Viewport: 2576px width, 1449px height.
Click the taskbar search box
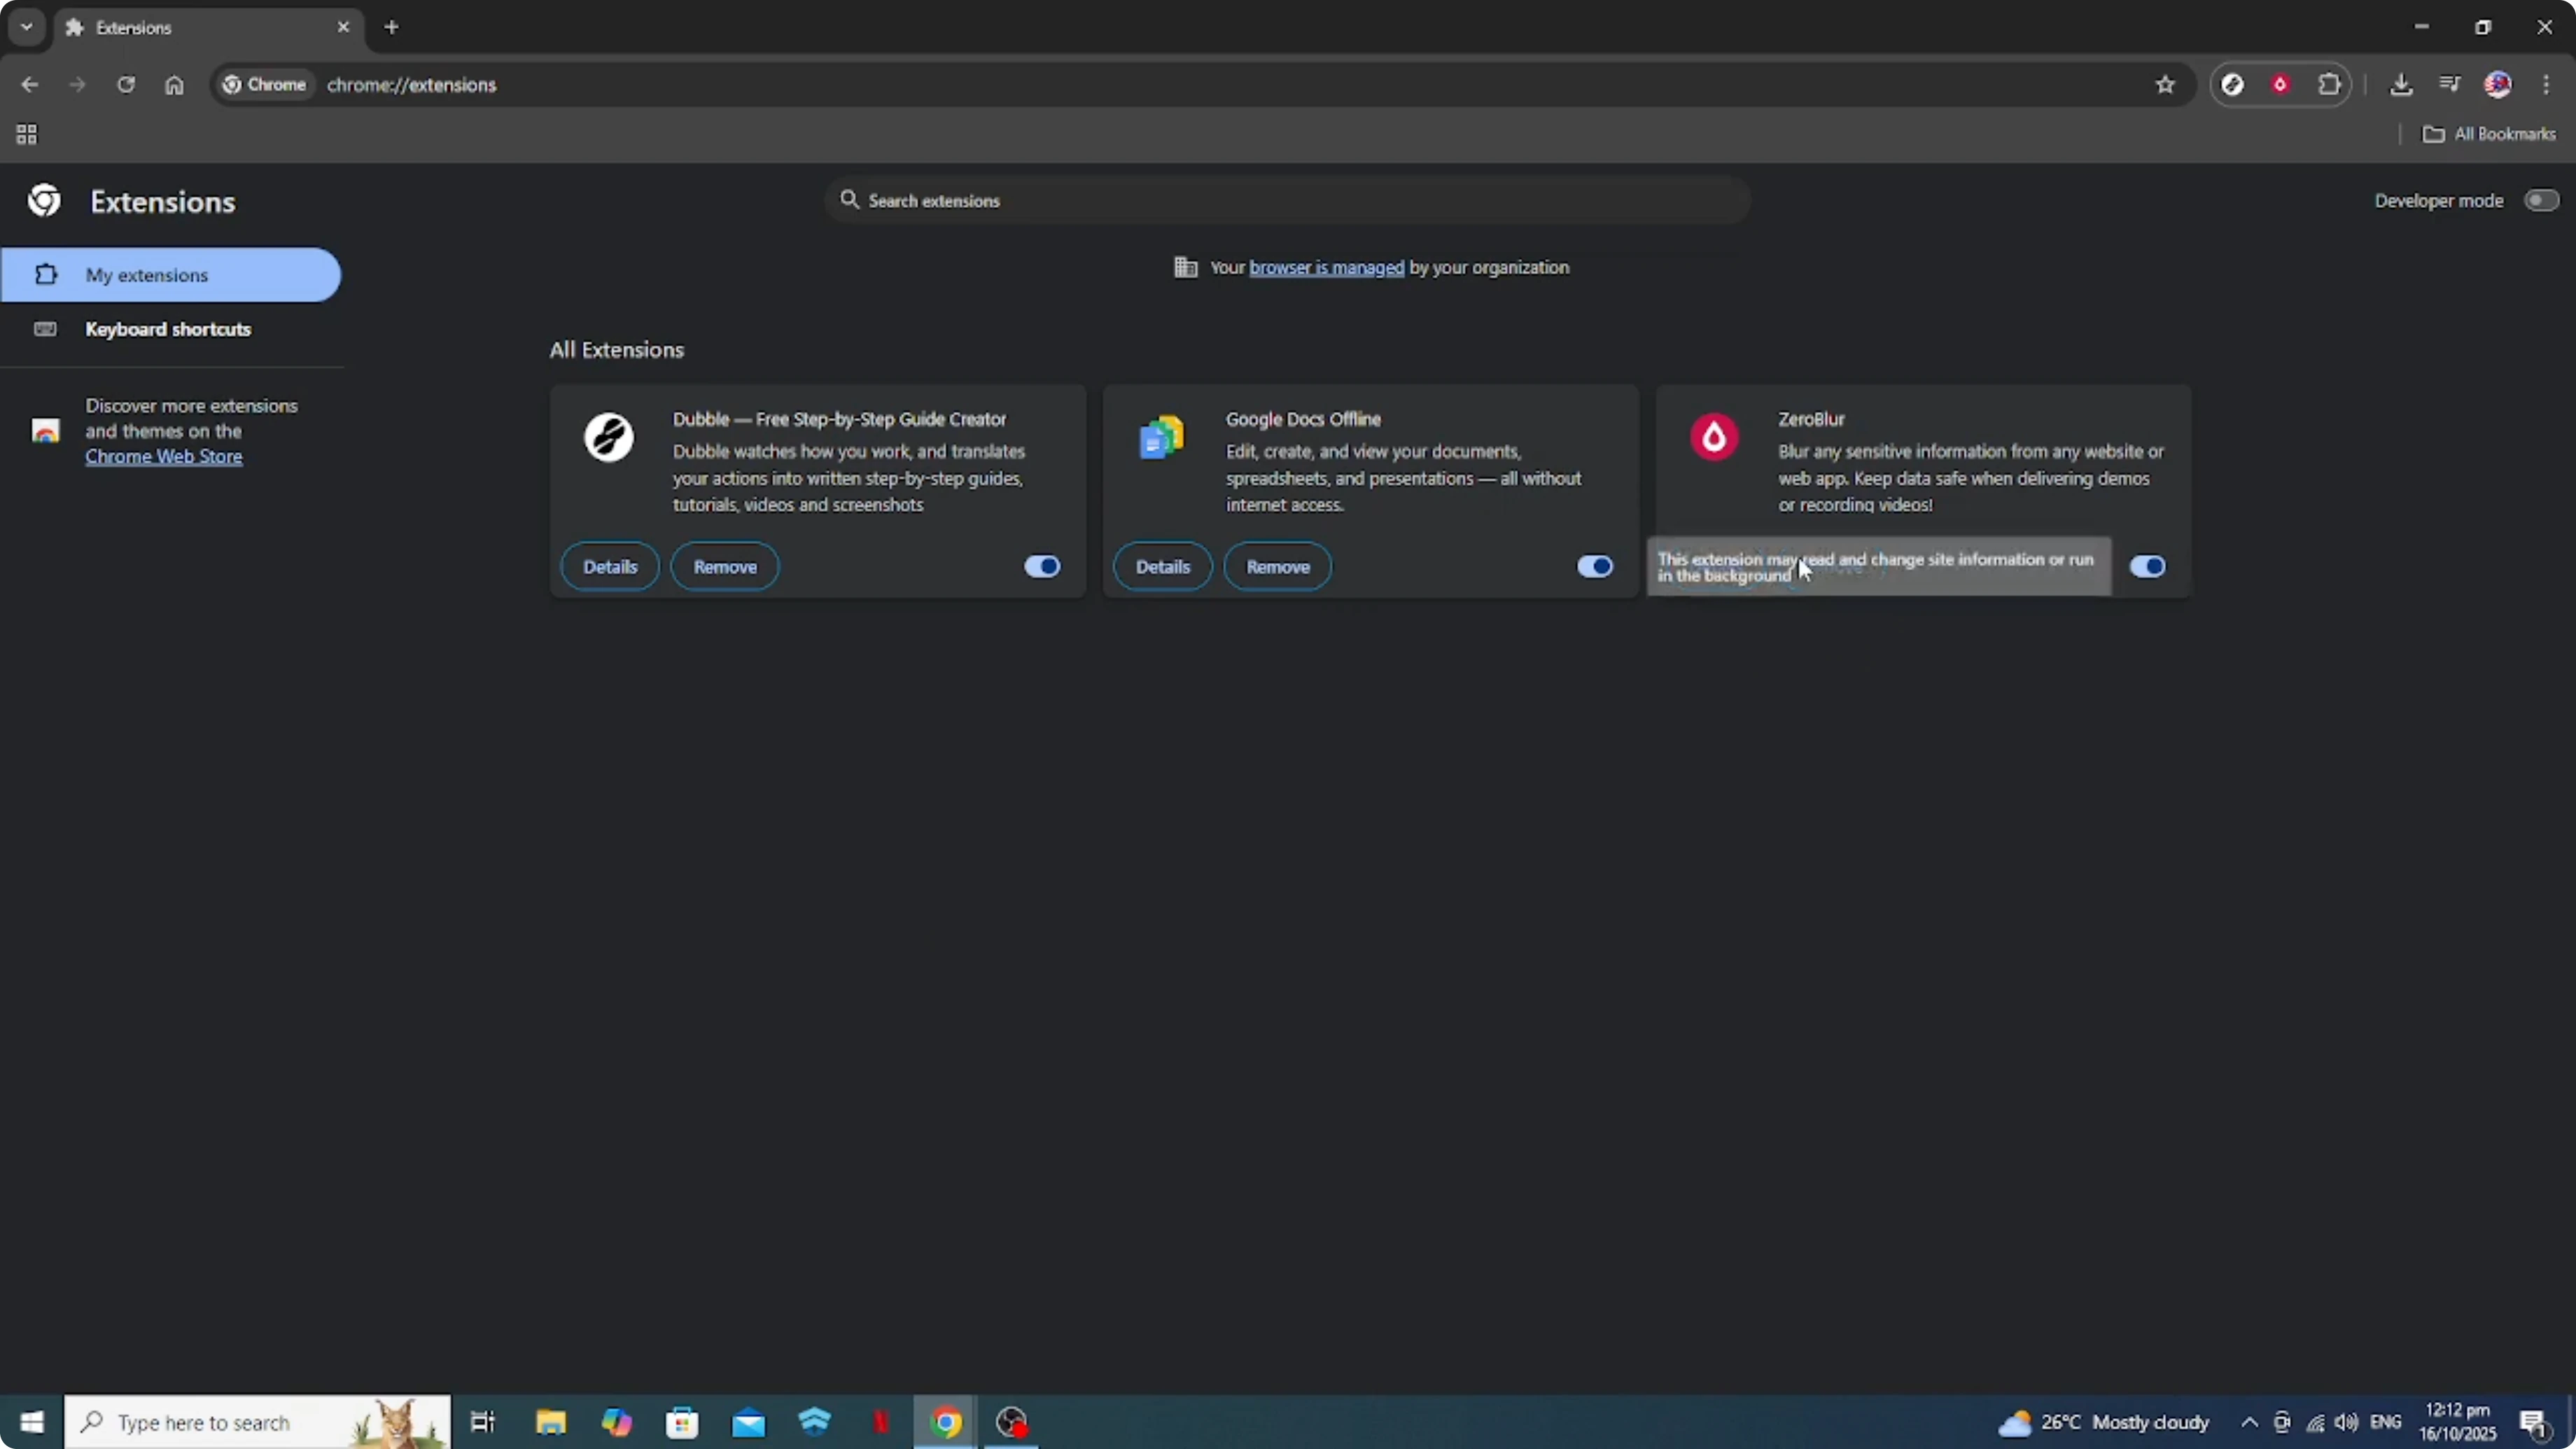coord(258,1422)
